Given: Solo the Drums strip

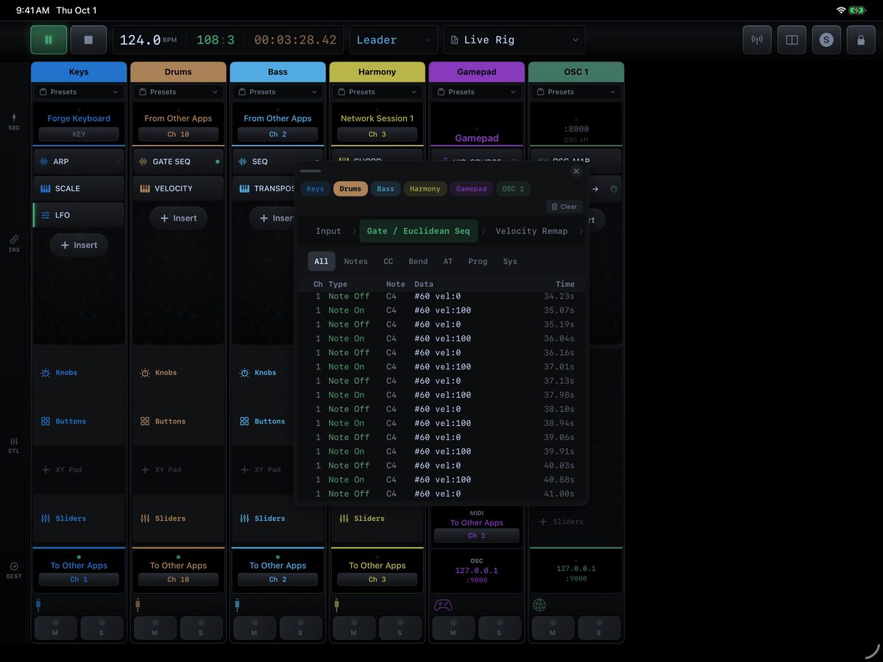Looking at the screenshot, I should point(201,628).
